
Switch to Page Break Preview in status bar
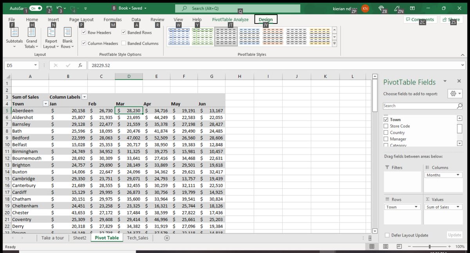pos(399,246)
